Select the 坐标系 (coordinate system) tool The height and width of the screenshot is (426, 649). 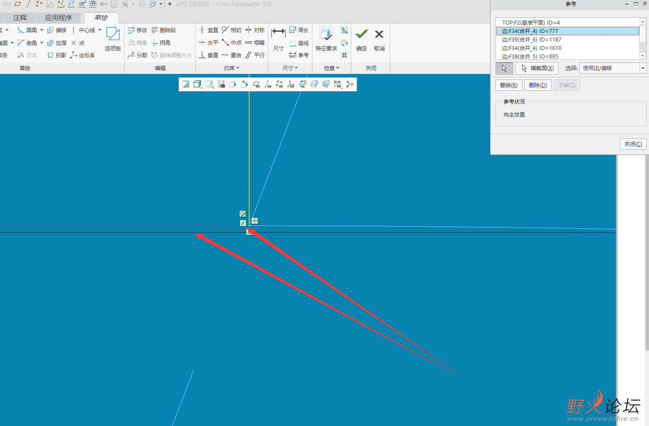(83, 55)
